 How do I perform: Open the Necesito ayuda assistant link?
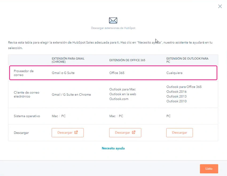pyautogui.click(x=113, y=148)
